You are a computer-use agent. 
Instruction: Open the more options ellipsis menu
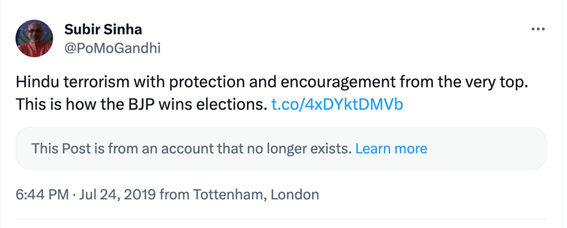click(x=538, y=29)
